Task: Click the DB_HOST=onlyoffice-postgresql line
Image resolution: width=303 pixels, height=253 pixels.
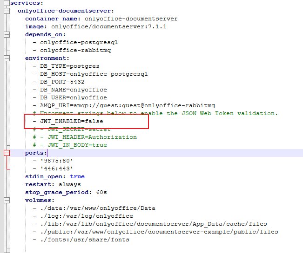Action: point(90,74)
